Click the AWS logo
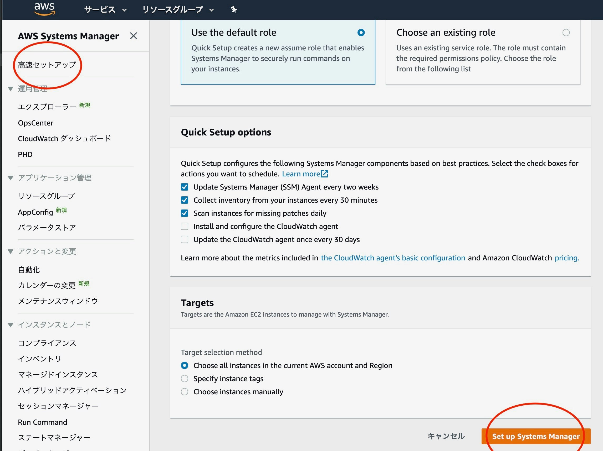 (44, 9)
